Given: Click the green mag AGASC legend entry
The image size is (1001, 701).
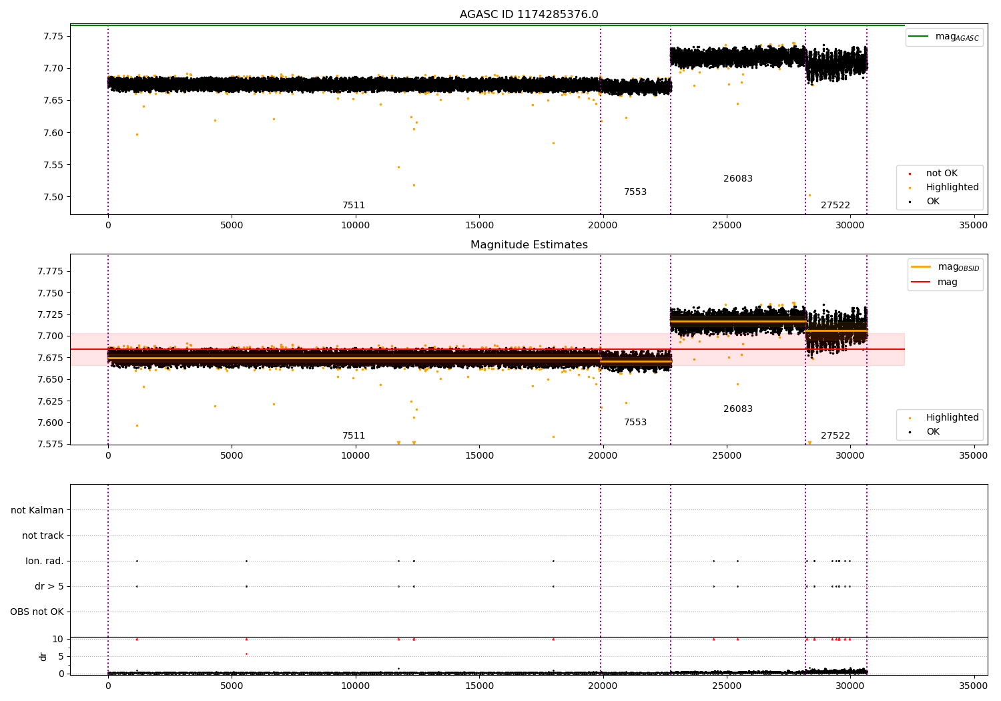Looking at the screenshot, I should 944,37.
